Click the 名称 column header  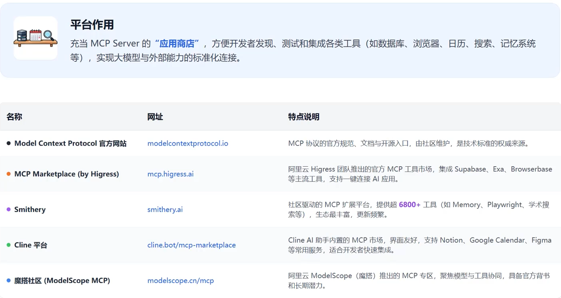[x=14, y=117]
